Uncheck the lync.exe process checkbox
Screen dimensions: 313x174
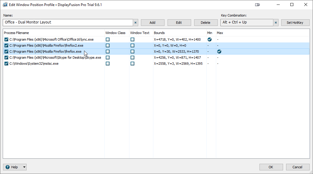coord(6,39)
